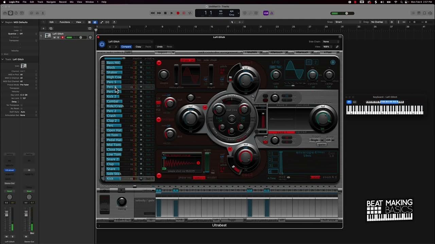This screenshot has width=435, height=244.
Task: Click the full view button in sequencer
Action: 329,220
